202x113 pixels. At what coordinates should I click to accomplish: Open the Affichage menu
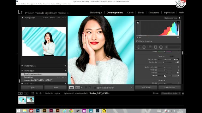[58, 4]
